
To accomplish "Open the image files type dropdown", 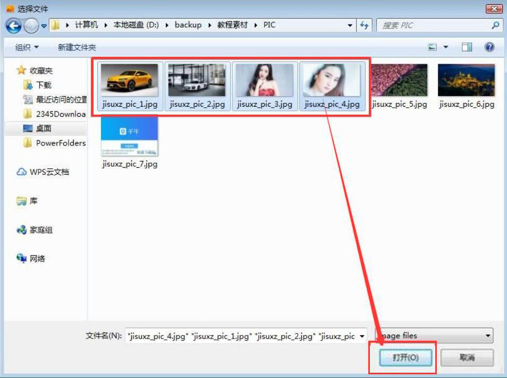I will (434, 336).
